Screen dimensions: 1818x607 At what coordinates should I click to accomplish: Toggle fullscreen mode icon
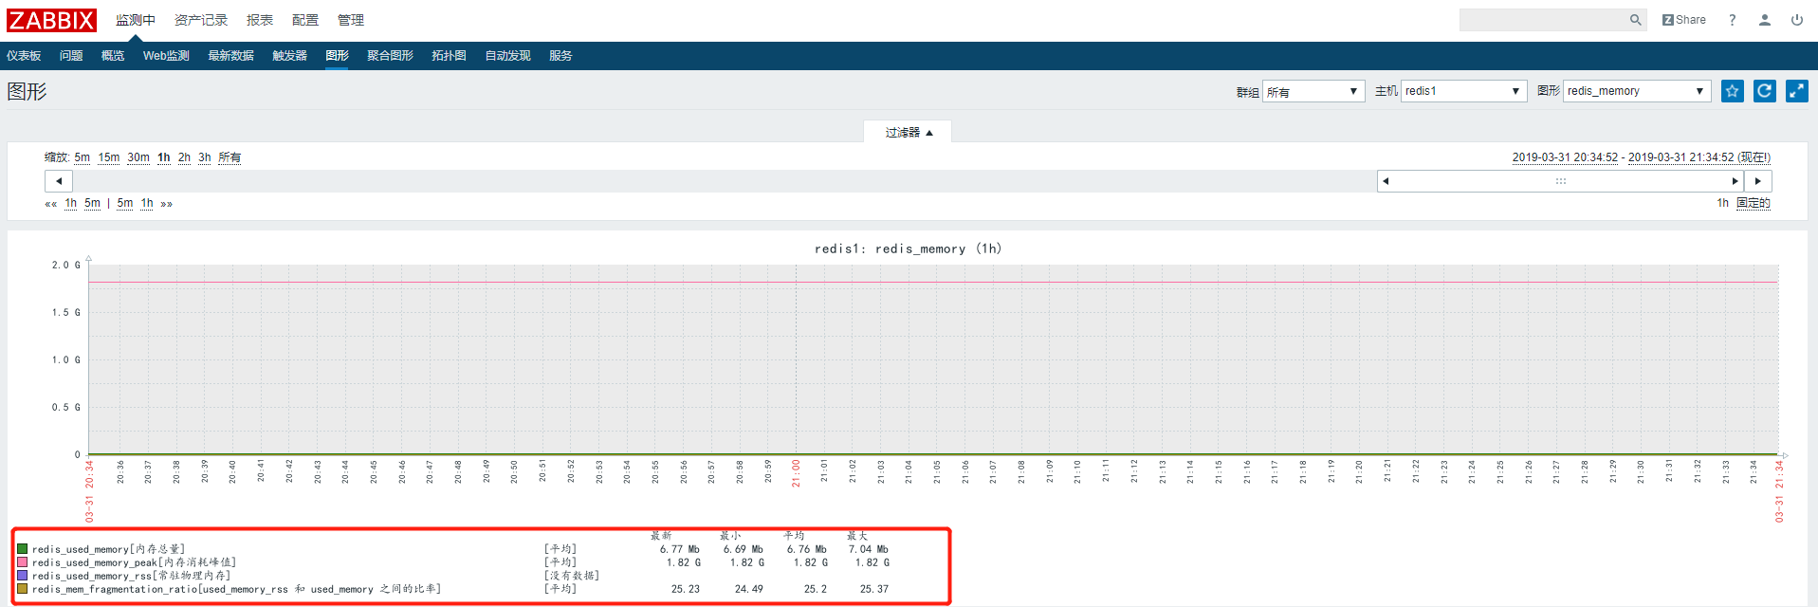point(1797,91)
